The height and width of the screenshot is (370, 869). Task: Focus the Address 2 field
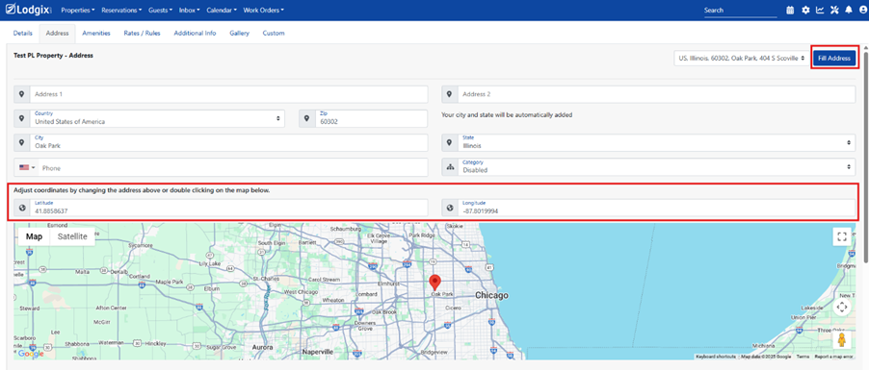pos(656,94)
